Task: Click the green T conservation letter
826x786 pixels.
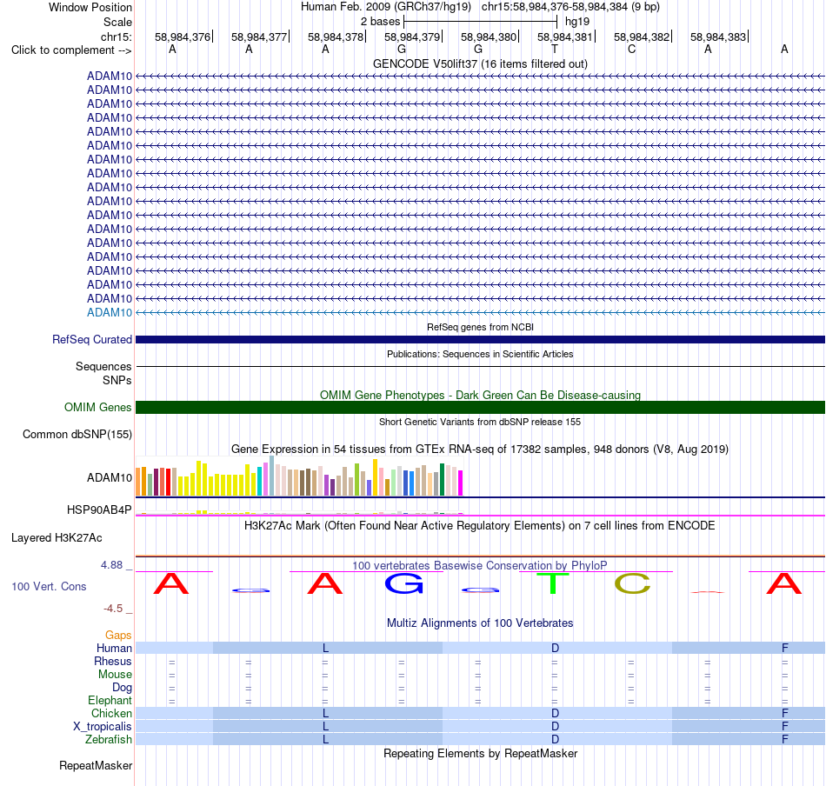Action: point(553,583)
